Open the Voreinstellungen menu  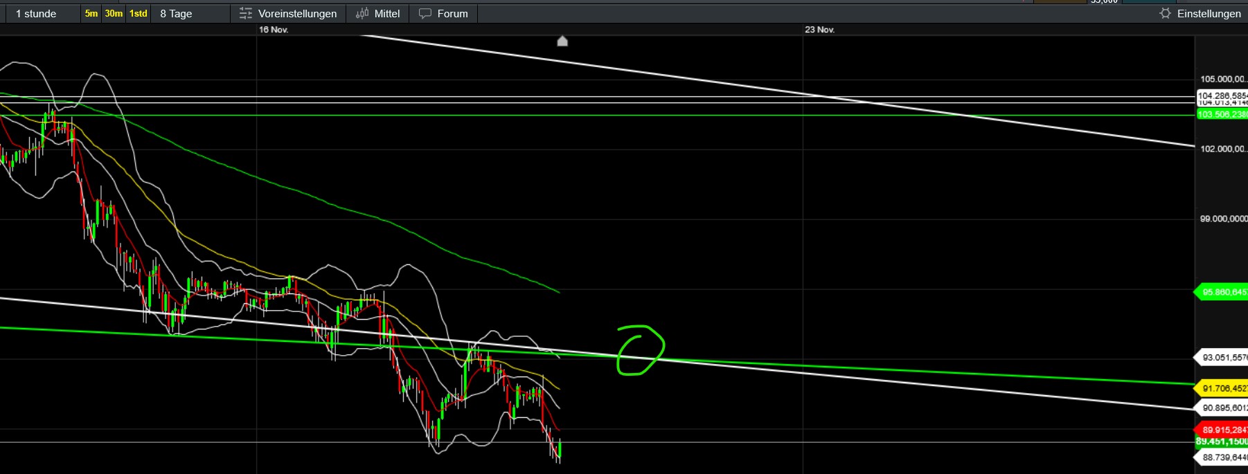pos(297,14)
